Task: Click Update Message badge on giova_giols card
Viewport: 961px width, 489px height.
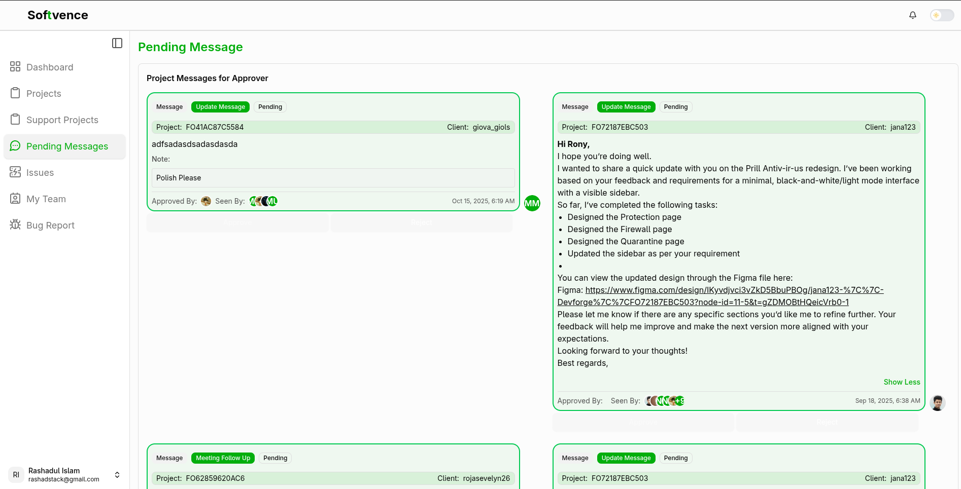Action: (x=220, y=107)
